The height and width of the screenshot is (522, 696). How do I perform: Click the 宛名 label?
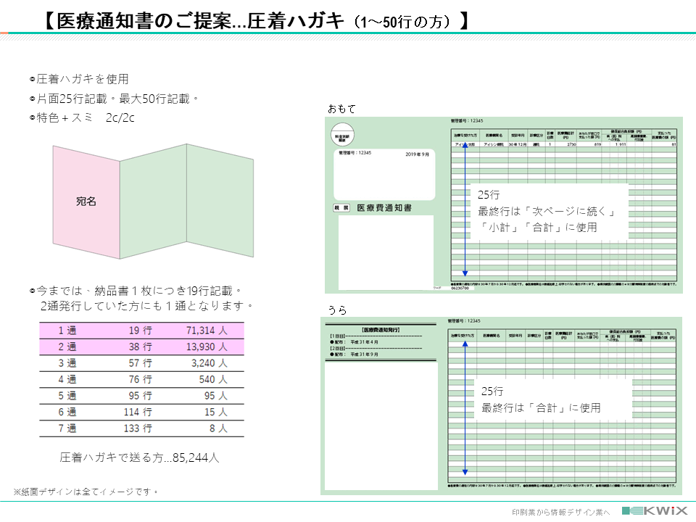coord(86,202)
